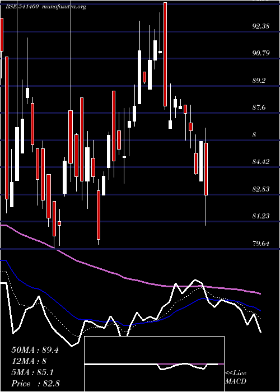Click the tallest red candle near the chart top
280x392 pixels.
coord(165,54)
